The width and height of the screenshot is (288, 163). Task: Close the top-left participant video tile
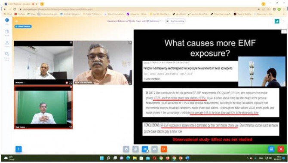[71, 42]
